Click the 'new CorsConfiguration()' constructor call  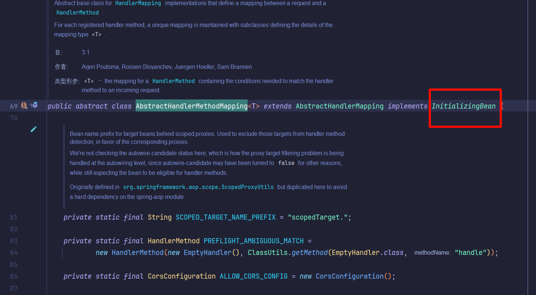pyautogui.click(x=345, y=276)
